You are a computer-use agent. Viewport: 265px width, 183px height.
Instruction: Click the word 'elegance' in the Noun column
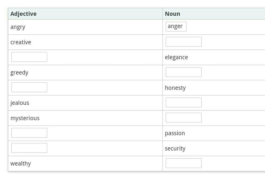coord(176,57)
